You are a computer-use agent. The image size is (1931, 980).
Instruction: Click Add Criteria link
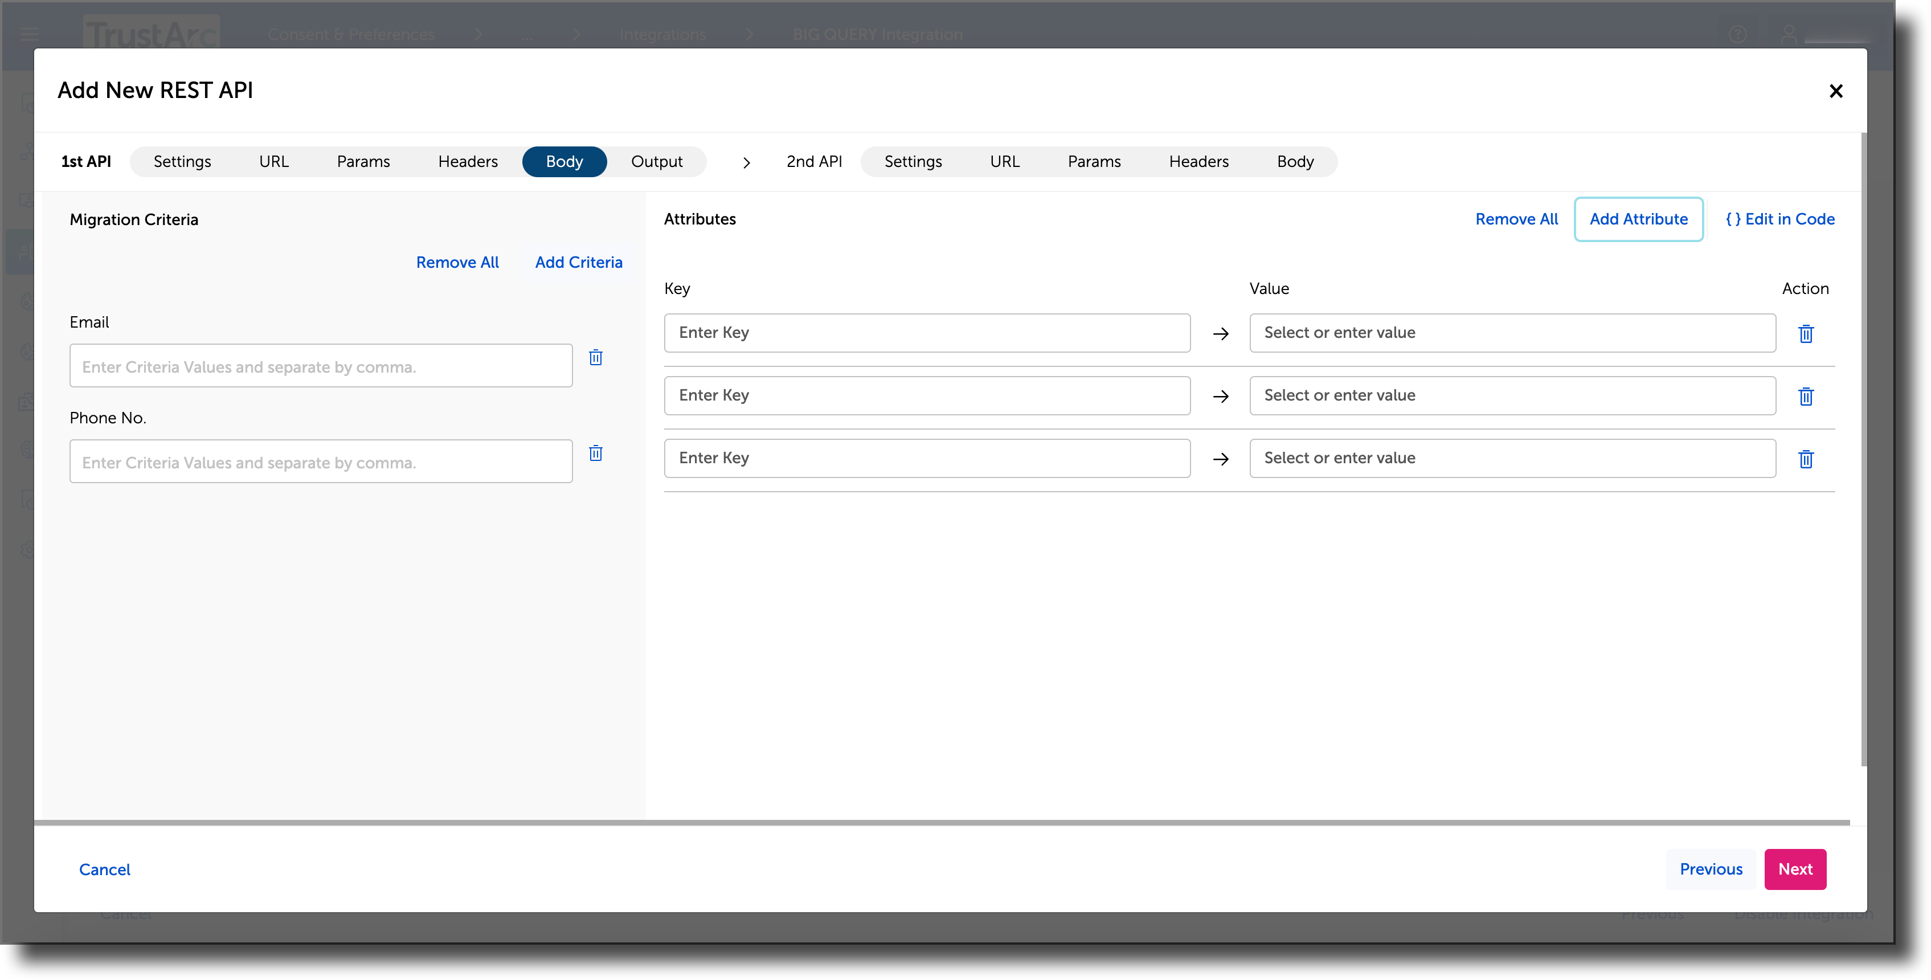coord(579,263)
